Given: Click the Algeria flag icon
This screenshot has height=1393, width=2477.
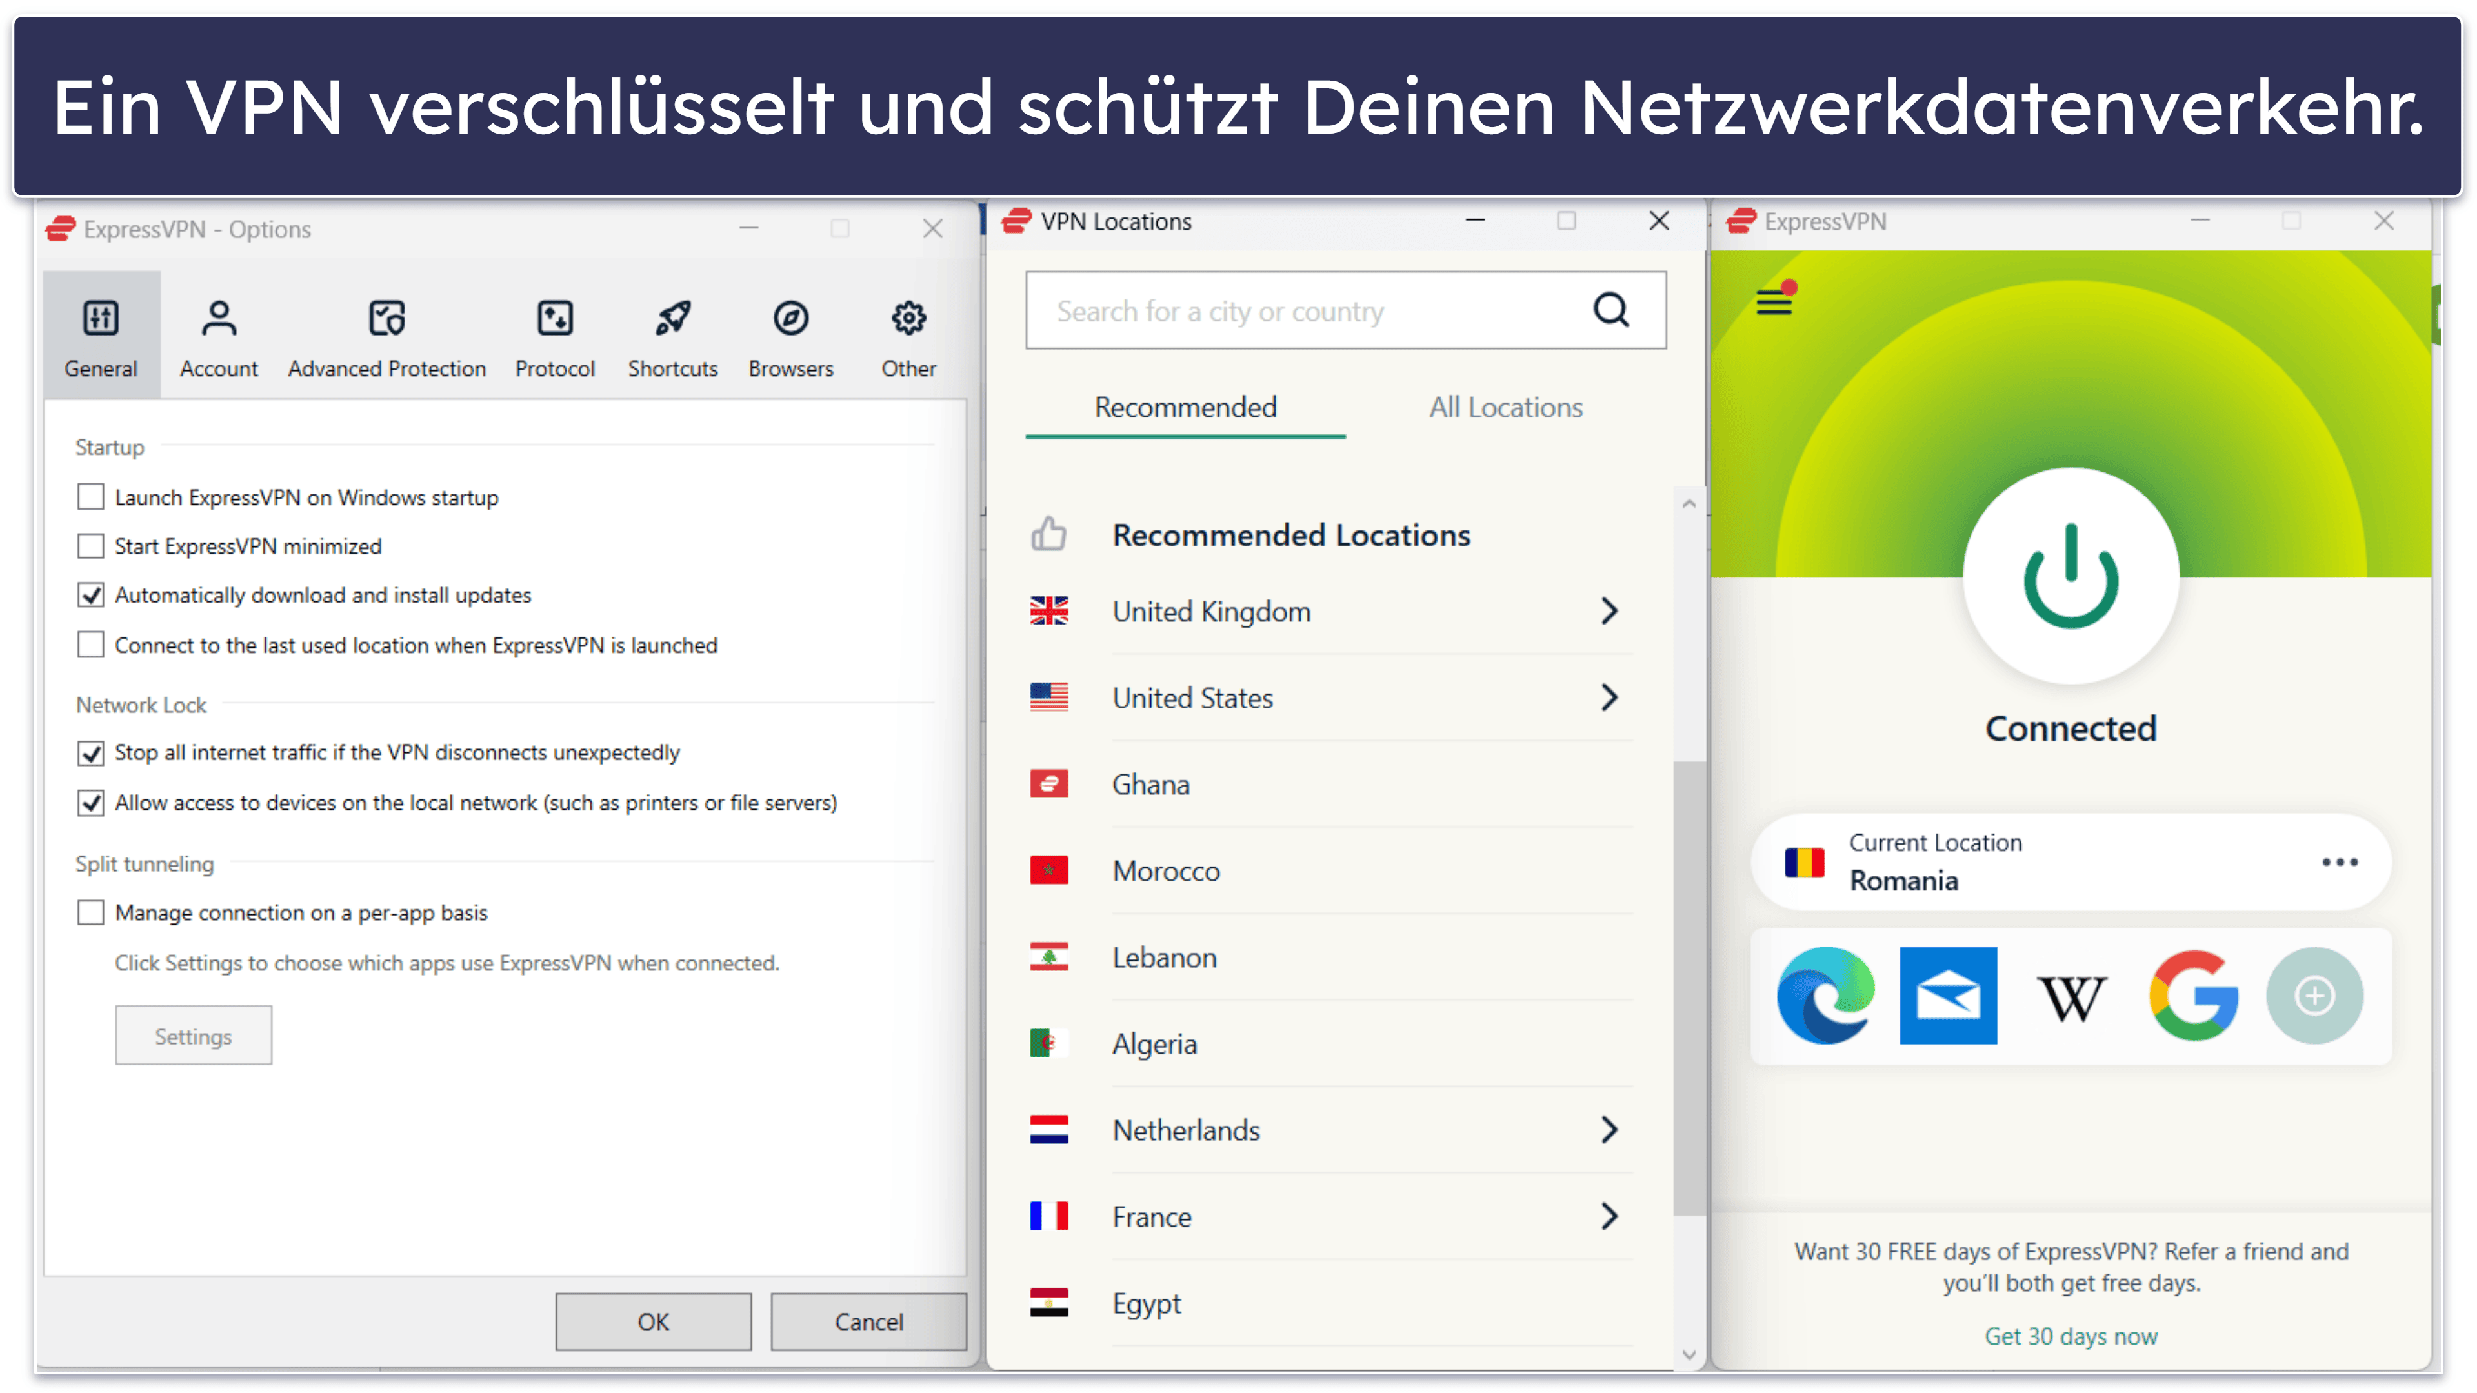Looking at the screenshot, I should [x=1048, y=1043].
